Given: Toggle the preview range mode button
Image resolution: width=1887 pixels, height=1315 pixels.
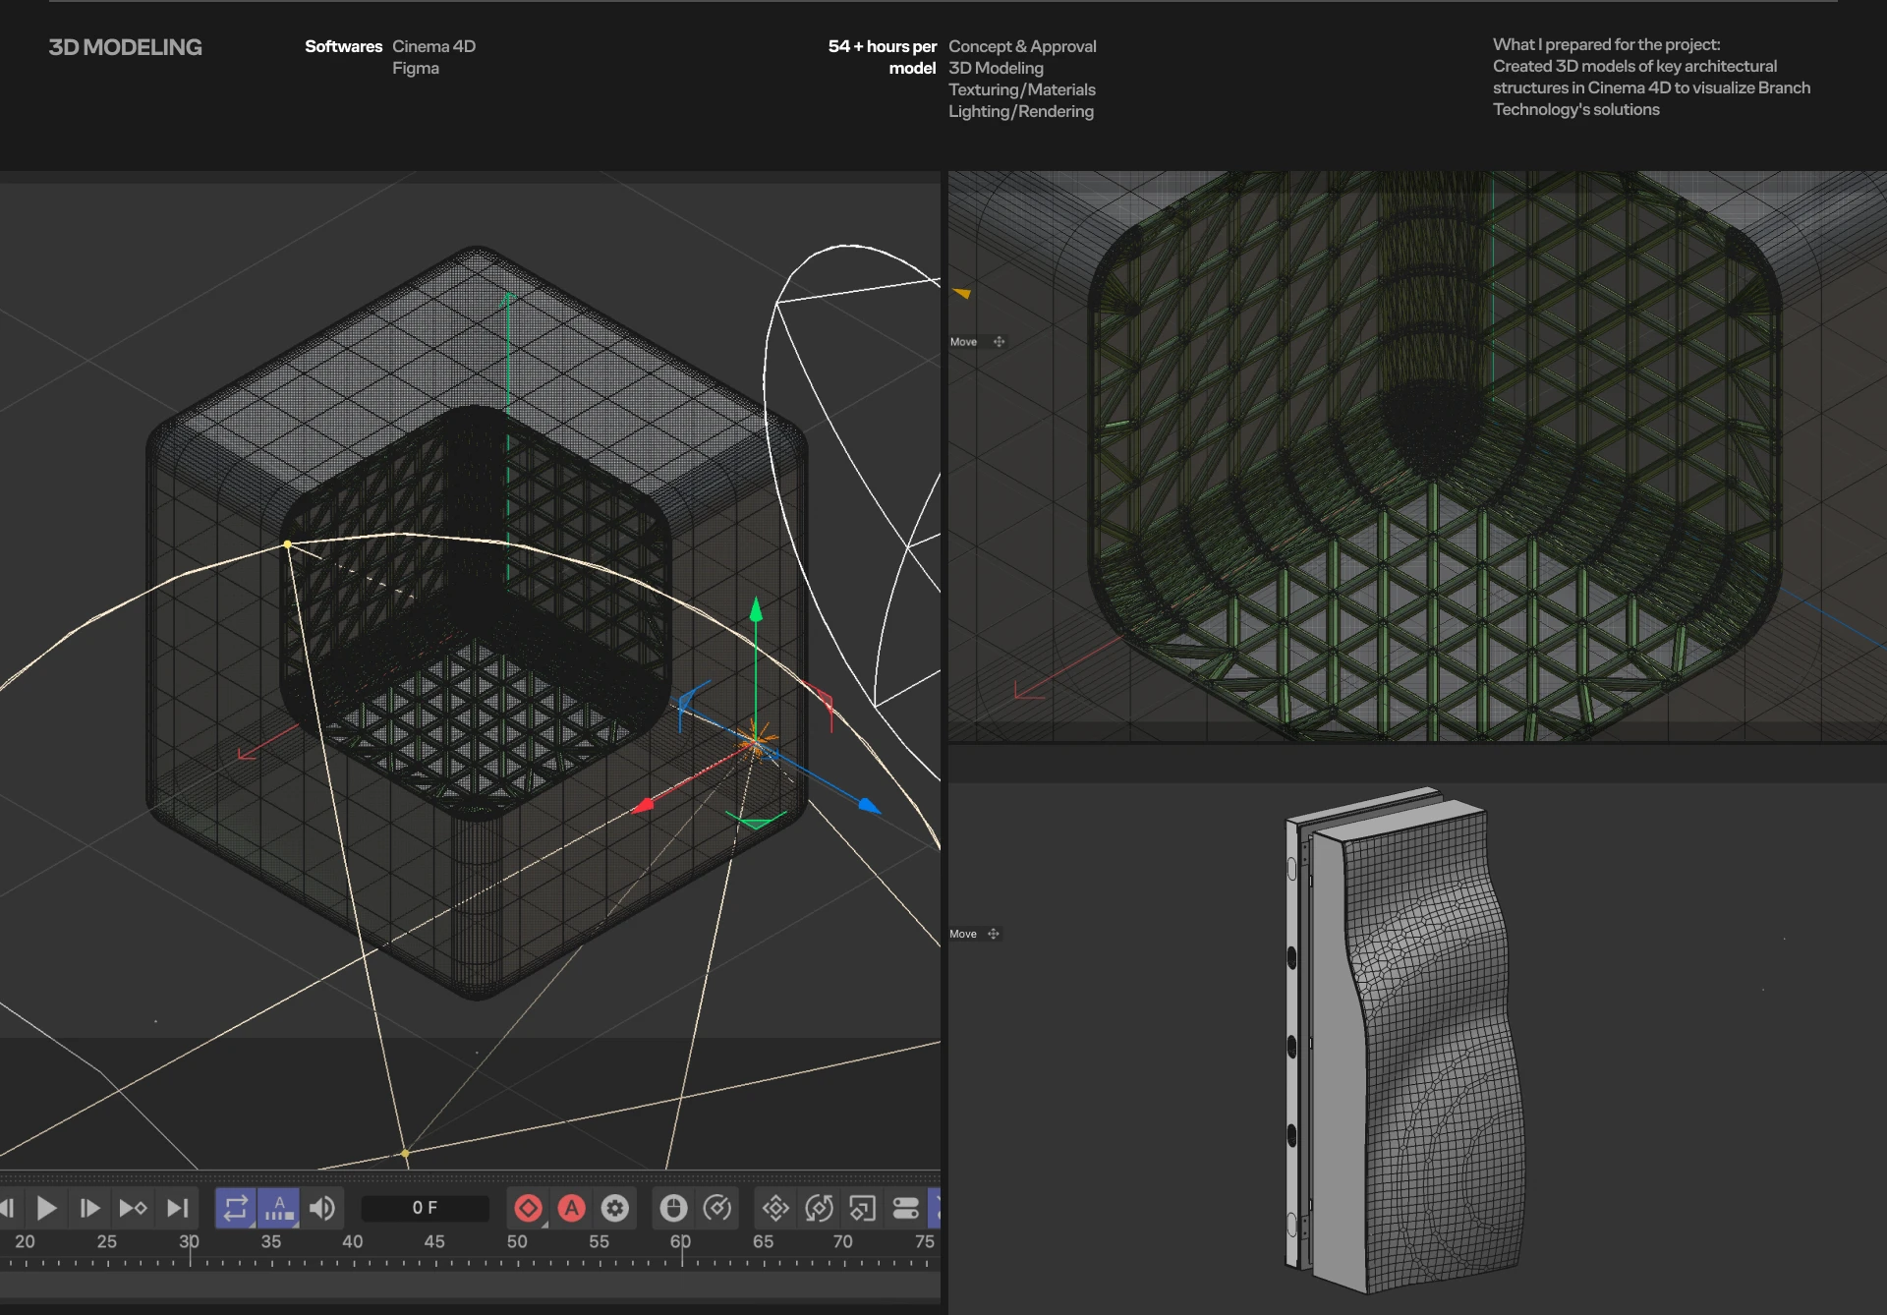Looking at the screenshot, I should coord(279,1208).
